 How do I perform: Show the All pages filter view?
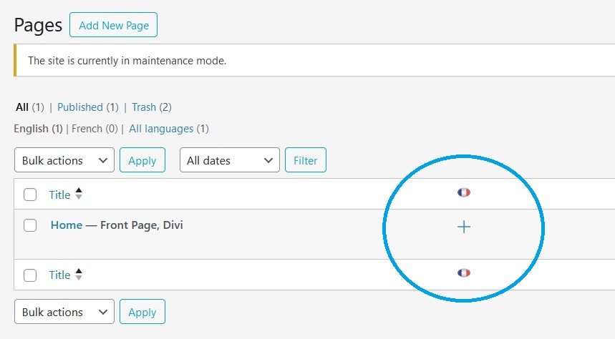click(x=22, y=107)
